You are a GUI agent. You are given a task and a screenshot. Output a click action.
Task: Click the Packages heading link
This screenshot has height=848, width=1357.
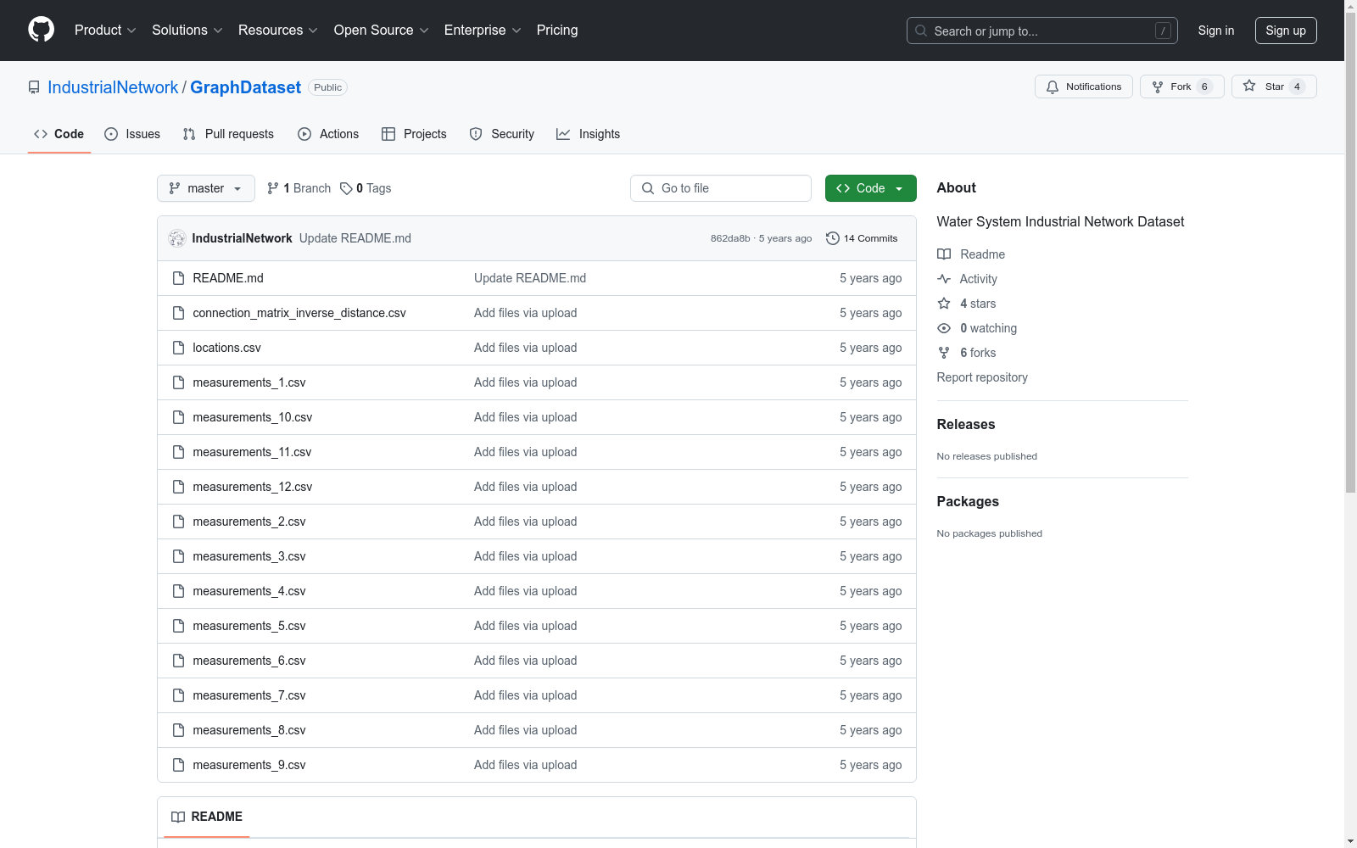[968, 501]
